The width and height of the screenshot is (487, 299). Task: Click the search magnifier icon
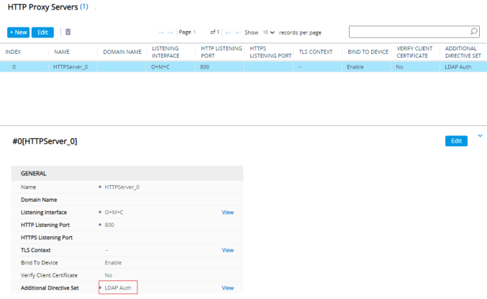(473, 32)
